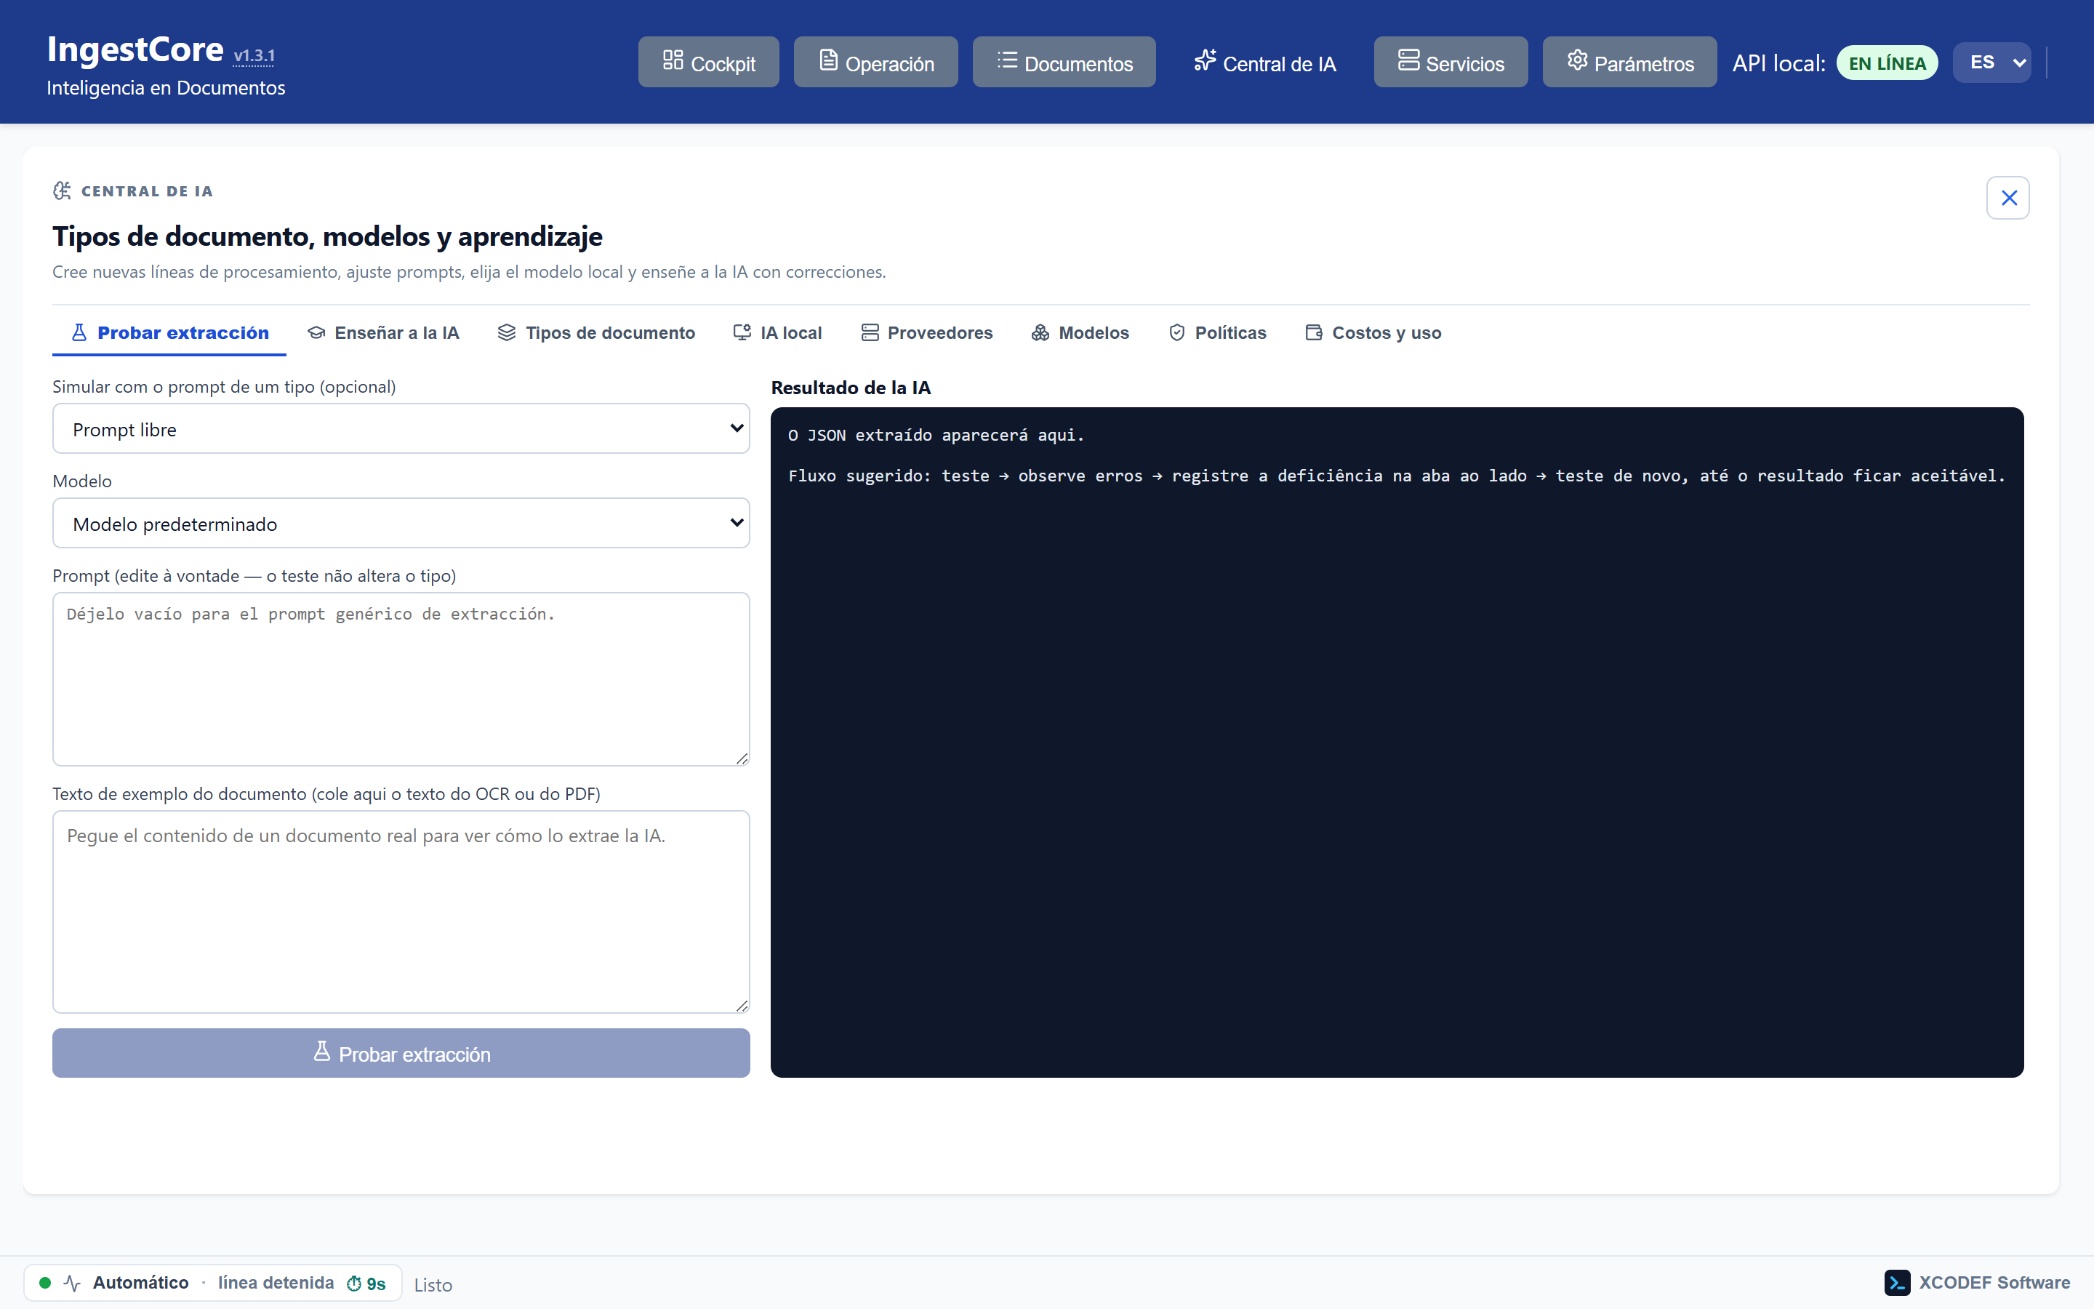
Task: Click the XCODEF Software logo icon
Action: click(x=1897, y=1283)
